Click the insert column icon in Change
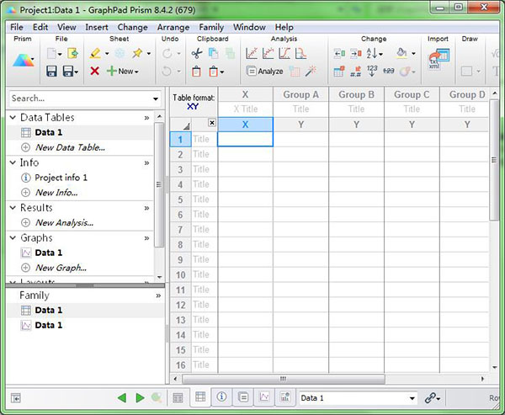 coord(339,53)
